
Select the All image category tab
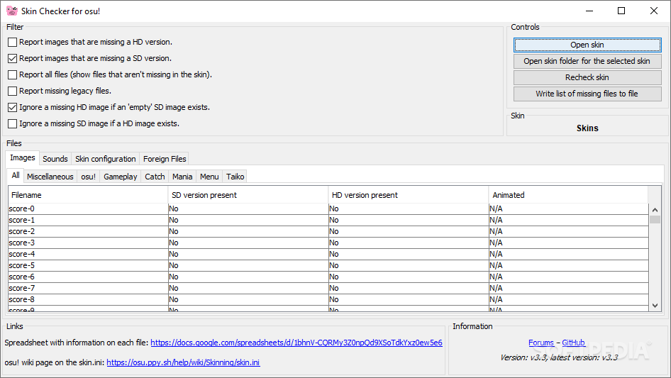[x=16, y=175]
